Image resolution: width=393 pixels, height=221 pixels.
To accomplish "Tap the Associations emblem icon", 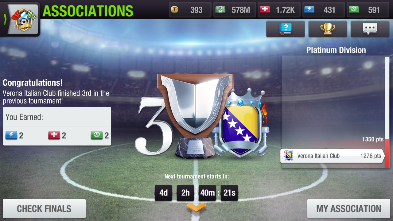I will 24,19.
